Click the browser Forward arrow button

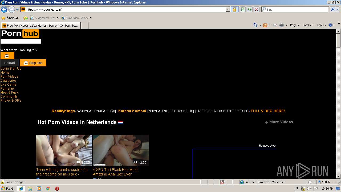pyautogui.click(x=11, y=10)
